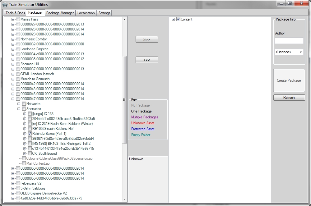Click the 'Multiple Packages' key label

pos(145,117)
